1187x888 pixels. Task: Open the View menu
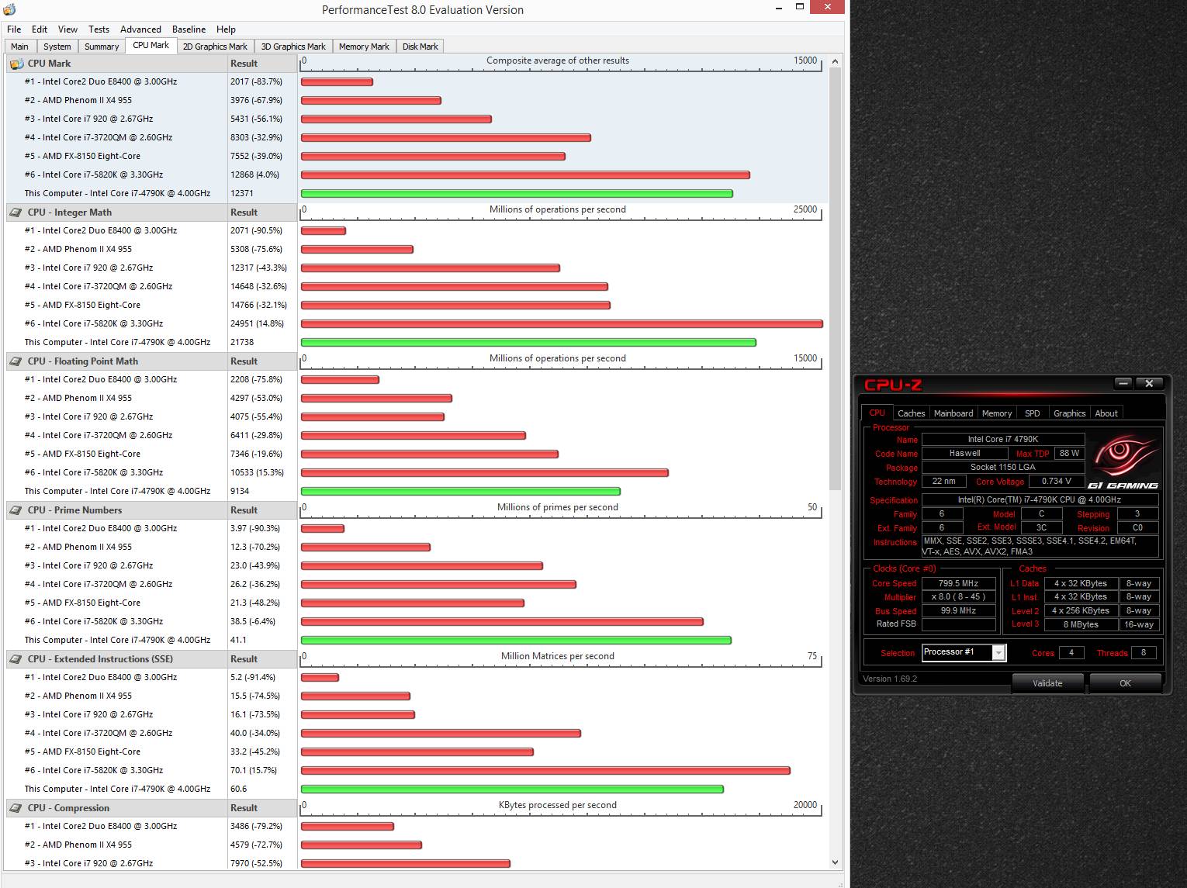[x=67, y=29]
